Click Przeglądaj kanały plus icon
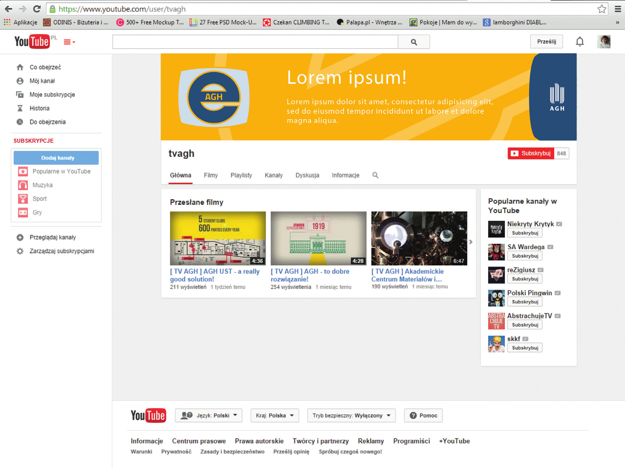Image resolution: width=625 pixels, height=468 pixels. click(x=20, y=238)
